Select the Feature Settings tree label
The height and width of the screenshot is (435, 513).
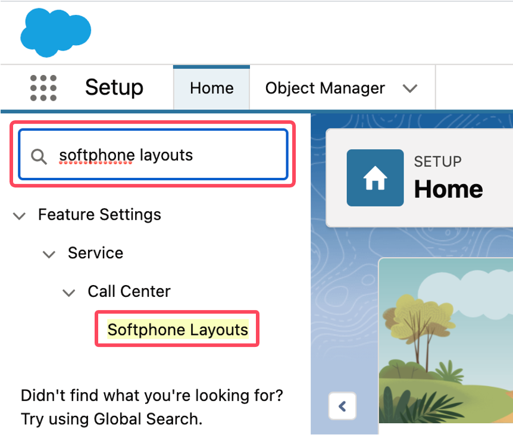[x=99, y=215]
